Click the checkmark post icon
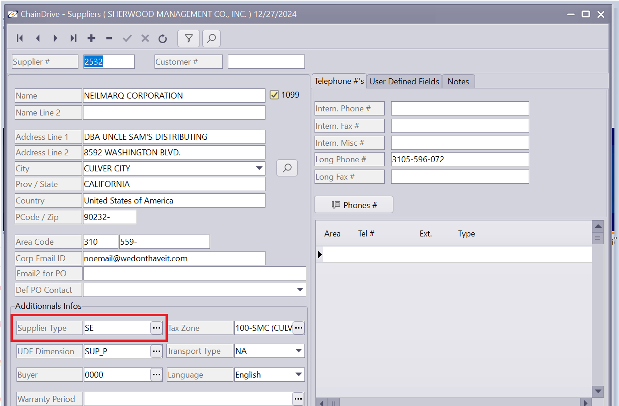The height and width of the screenshot is (406, 619). 127,38
